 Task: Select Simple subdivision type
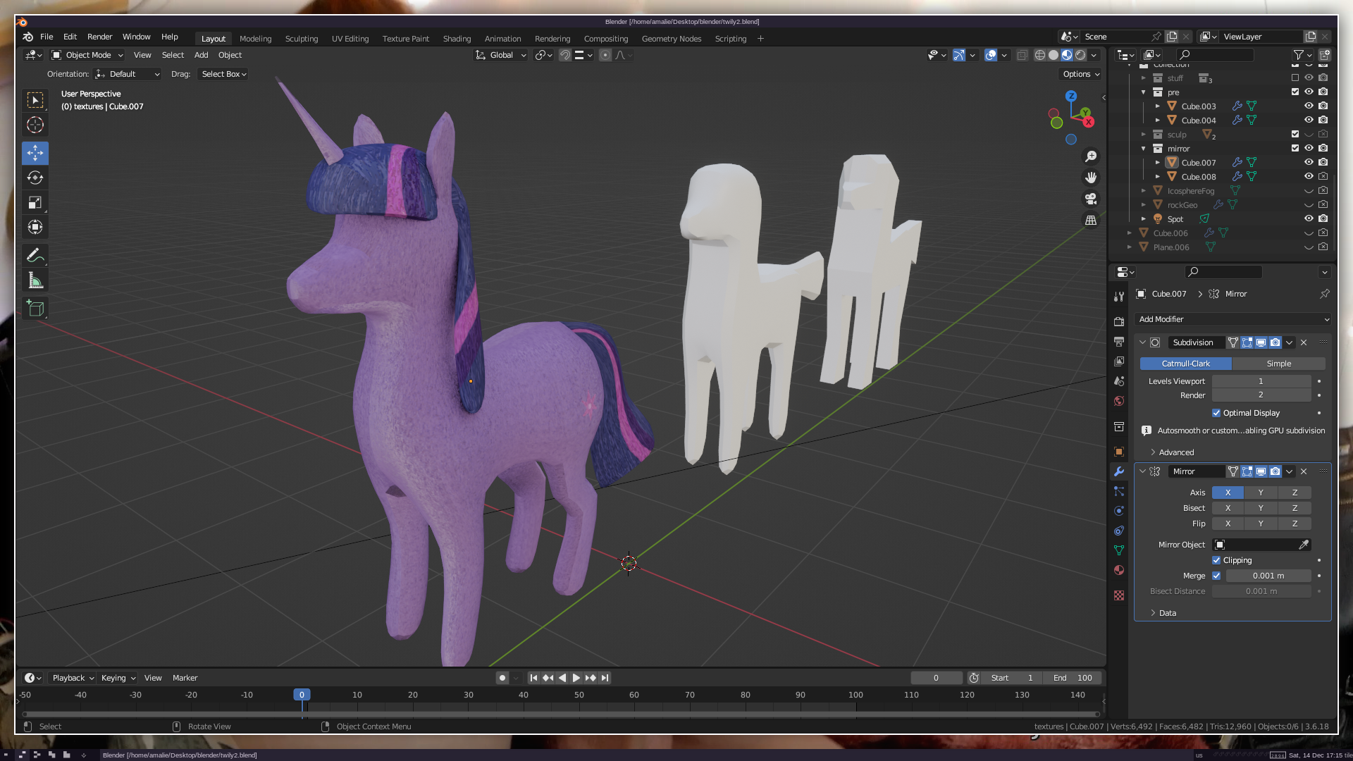[x=1278, y=364]
